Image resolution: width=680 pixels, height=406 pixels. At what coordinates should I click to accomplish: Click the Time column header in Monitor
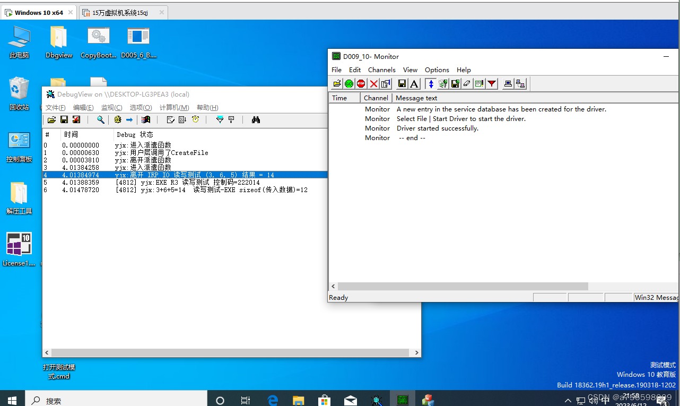(x=345, y=98)
